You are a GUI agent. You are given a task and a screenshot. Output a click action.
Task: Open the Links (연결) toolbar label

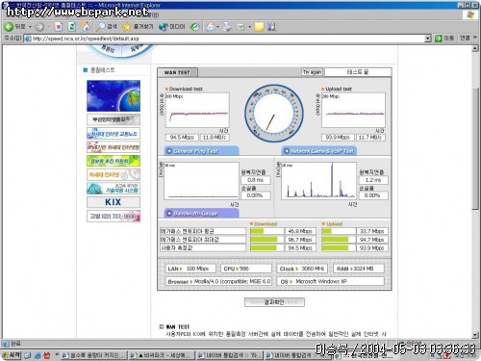465,39
